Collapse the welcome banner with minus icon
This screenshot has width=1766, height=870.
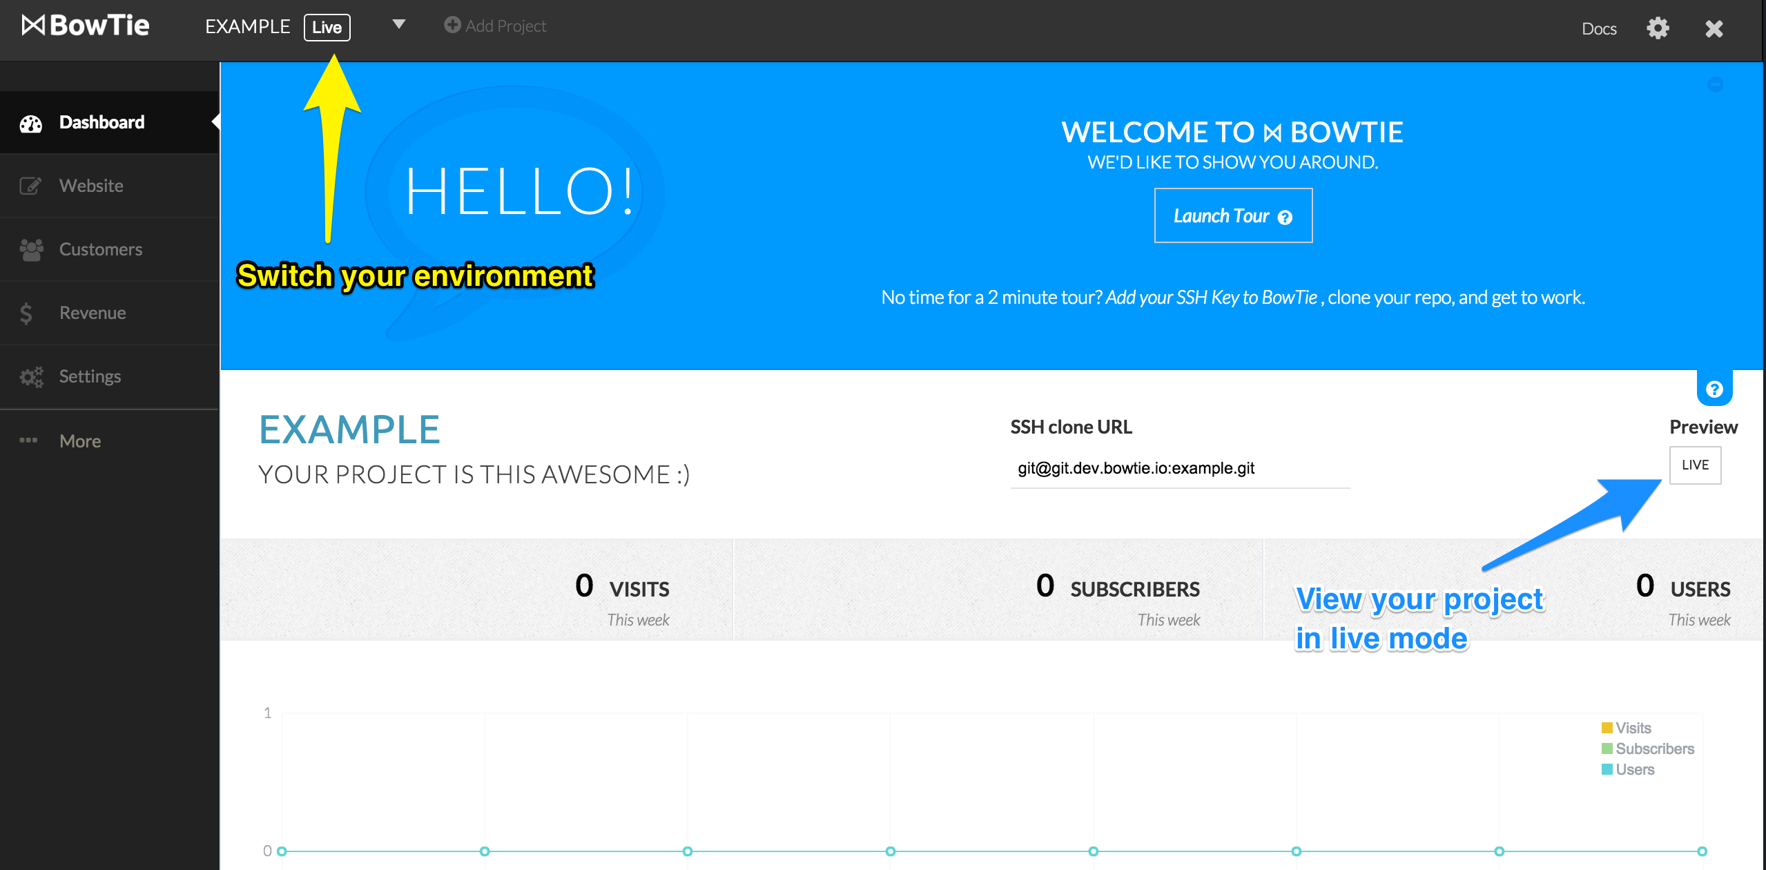tap(1716, 85)
